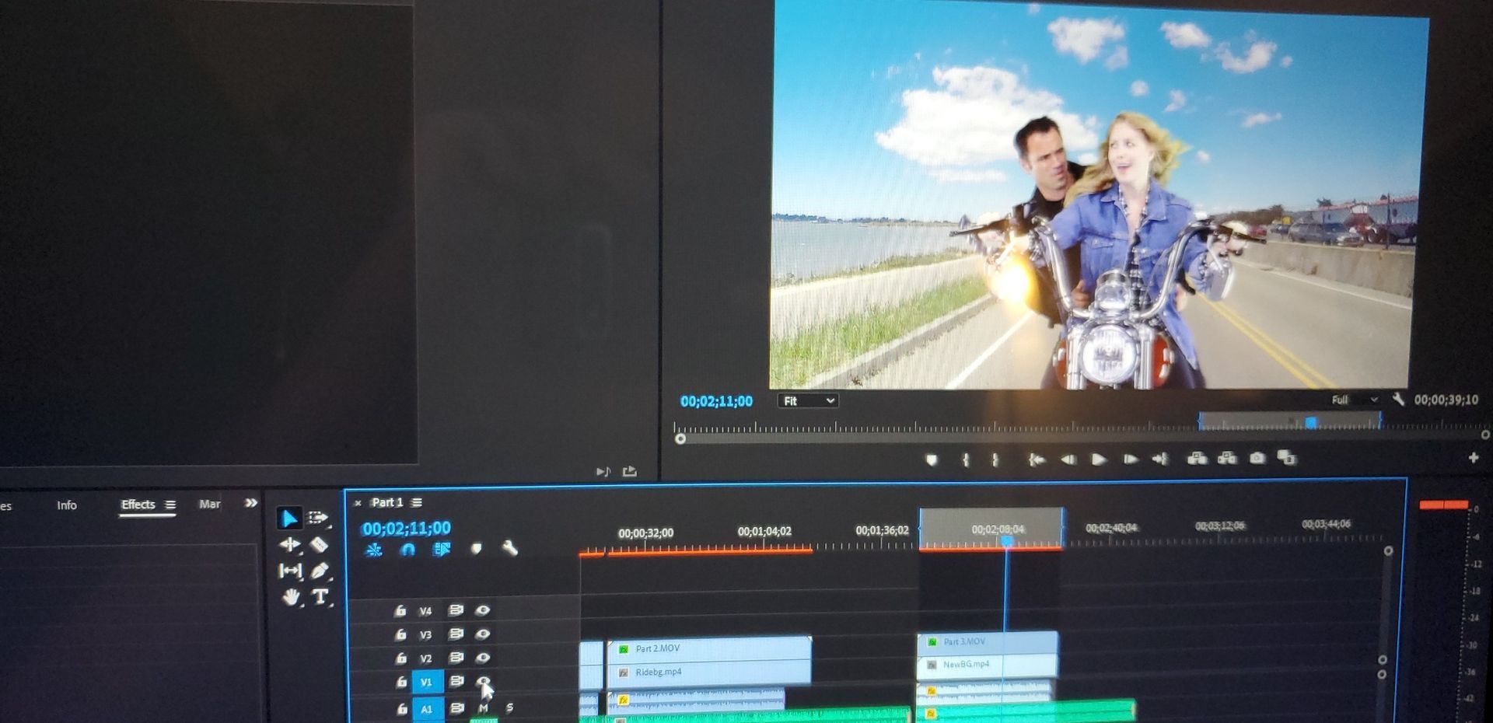Viewport: 1493px width, 723px height.
Task: Toggle Snap in timeline
Action: coord(407,550)
